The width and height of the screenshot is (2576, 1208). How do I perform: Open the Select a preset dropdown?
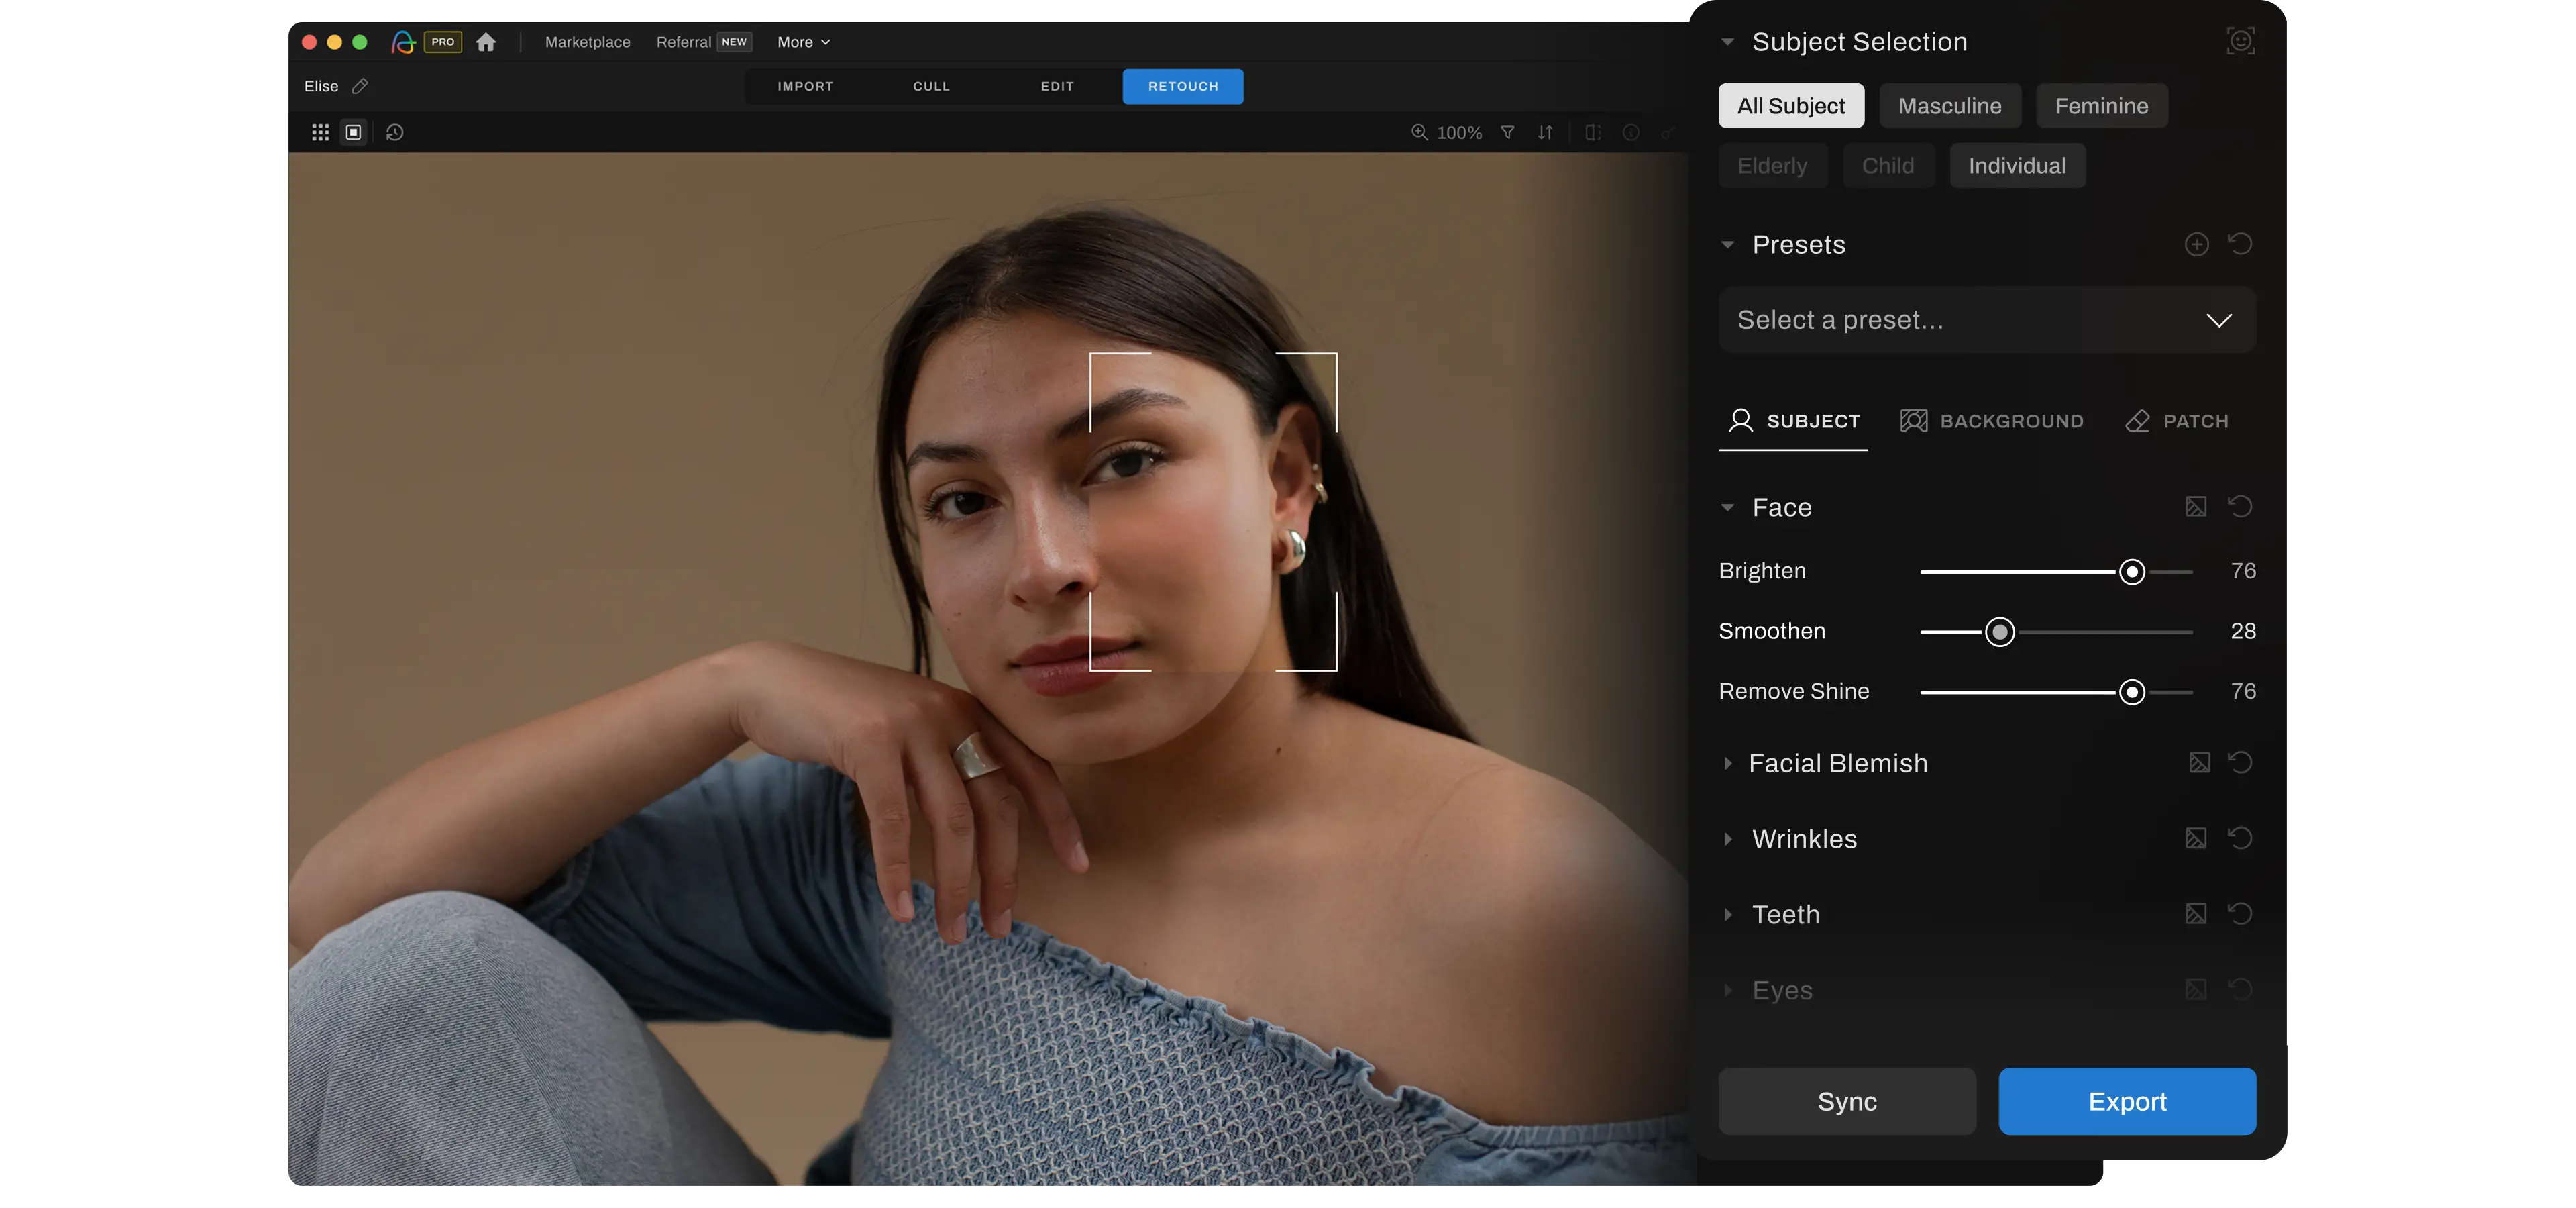click(x=1986, y=320)
